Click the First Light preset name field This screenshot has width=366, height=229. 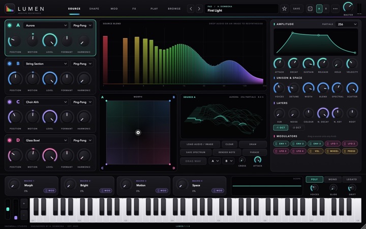(241, 9)
